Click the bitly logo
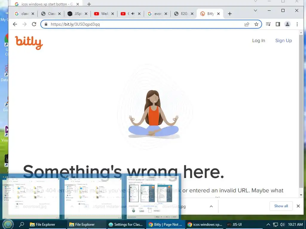 coord(29,43)
